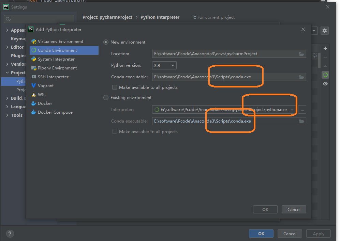
Task: Toggle show early releases eye icon
Action: coord(325,84)
